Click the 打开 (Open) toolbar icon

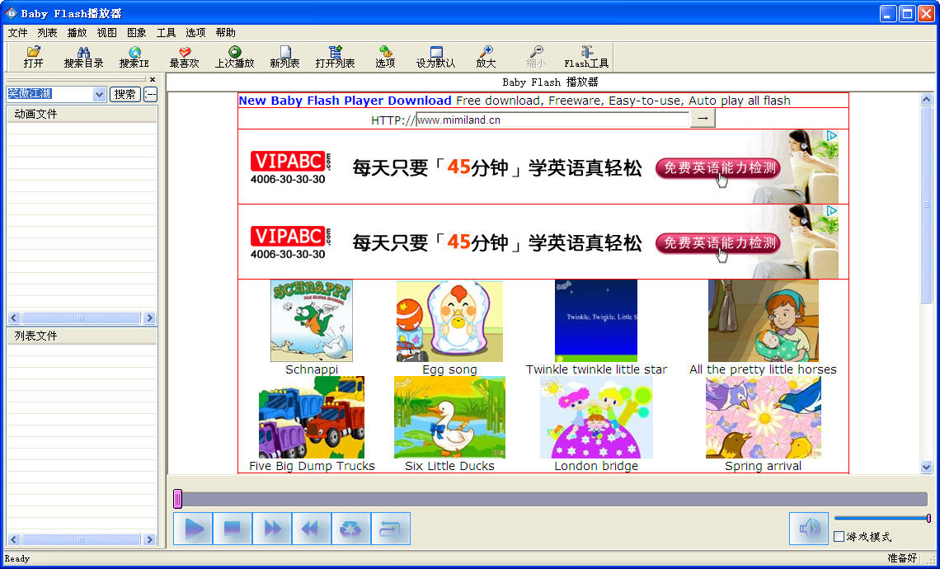[x=34, y=52]
